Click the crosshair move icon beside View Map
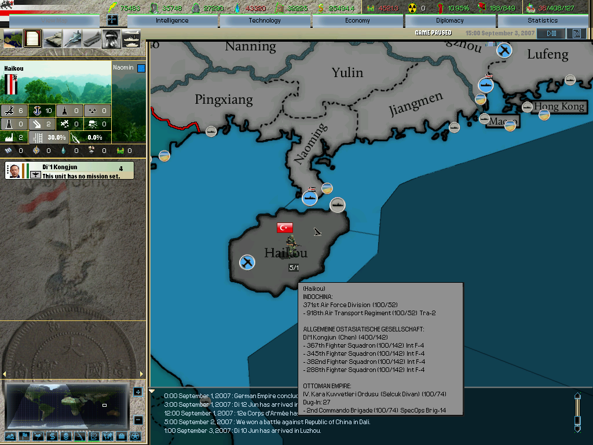The height and width of the screenshot is (445, 593). tap(112, 20)
